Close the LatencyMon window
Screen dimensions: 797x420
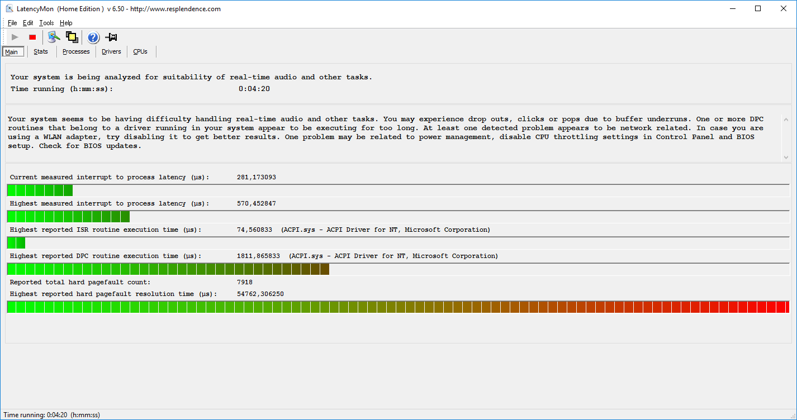pyautogui.click(x=784, y=8)
